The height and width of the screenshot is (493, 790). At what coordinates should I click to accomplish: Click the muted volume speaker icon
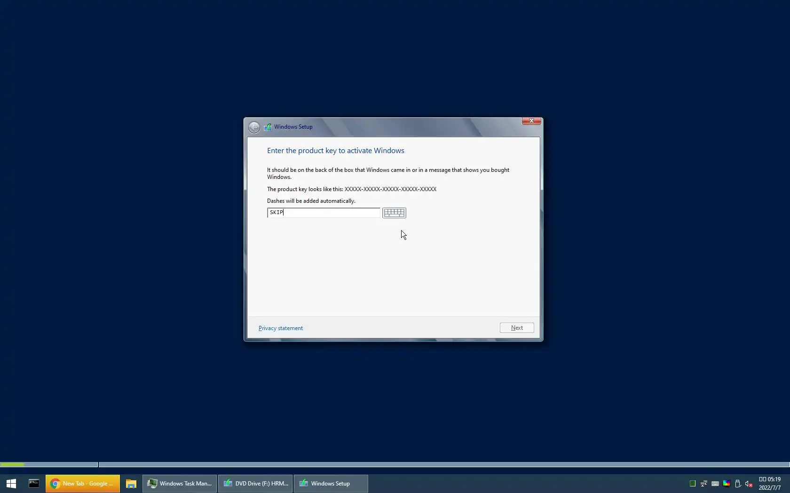pyautogui.click(x=749, y=484)
